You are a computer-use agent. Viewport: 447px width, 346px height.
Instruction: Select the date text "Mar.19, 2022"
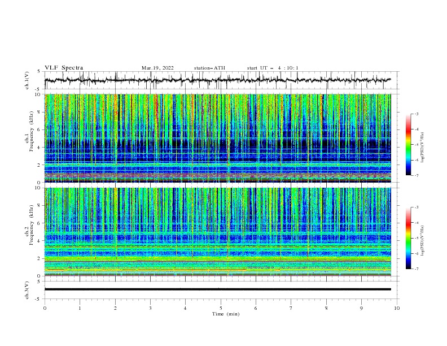157,68
